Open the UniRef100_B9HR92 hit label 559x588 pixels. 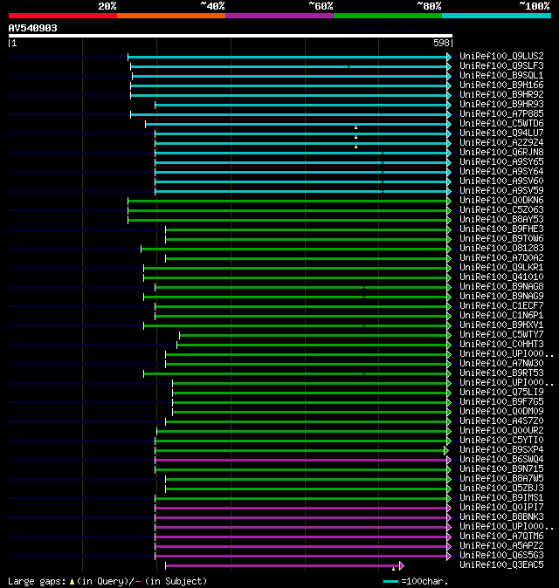(501, 94)
